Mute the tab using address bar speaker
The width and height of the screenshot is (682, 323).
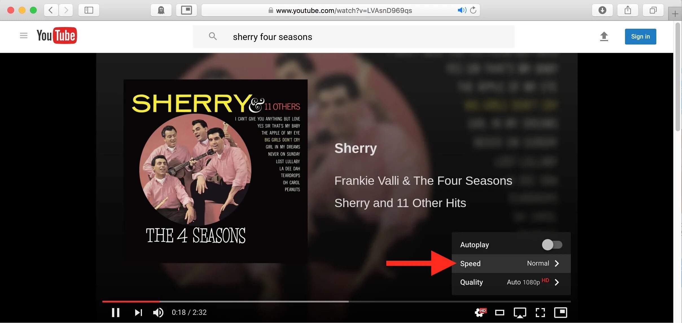point(462,10)
